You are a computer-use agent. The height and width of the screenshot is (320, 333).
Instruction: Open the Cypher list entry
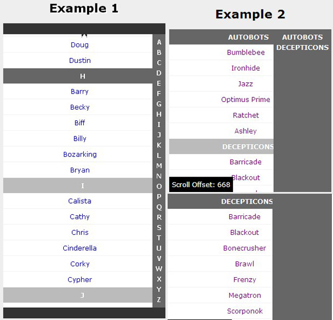tap(79, 279)
